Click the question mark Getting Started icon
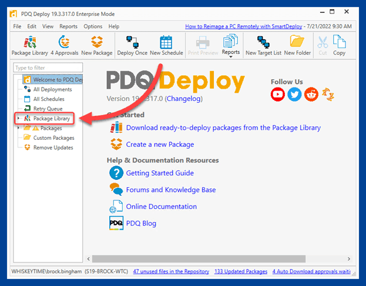The height and width of the screenshot is (286, 366). (x=116, y=173)
